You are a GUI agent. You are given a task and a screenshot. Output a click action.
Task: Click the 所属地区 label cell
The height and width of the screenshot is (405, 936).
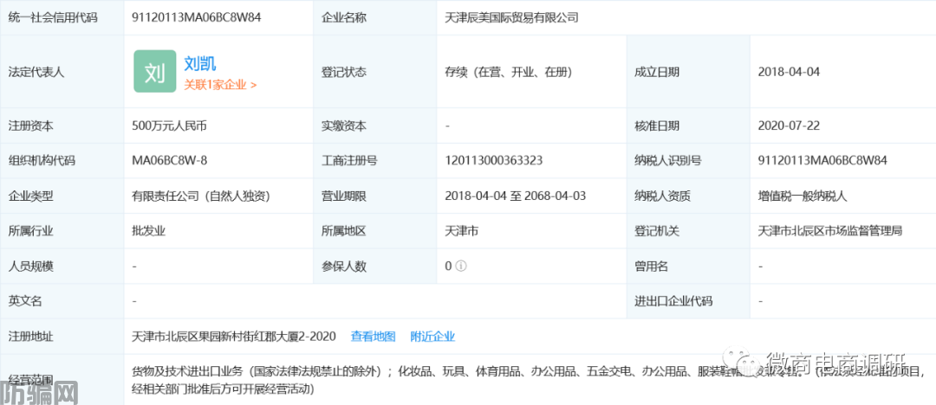pos(375,230)
